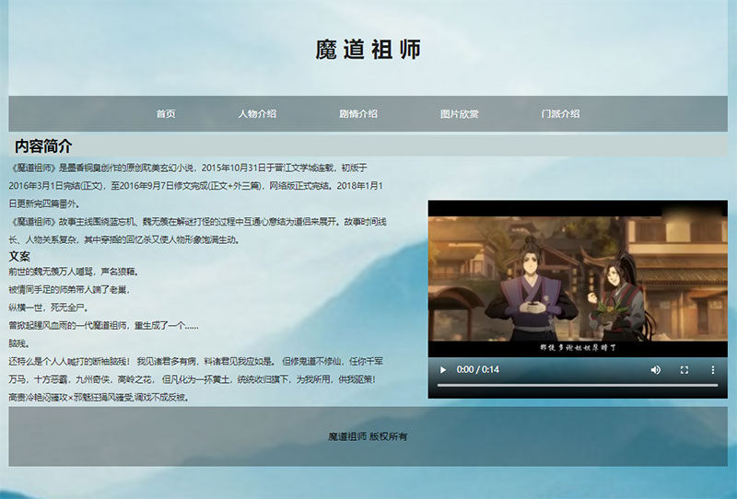
Task: Click the 文案 subheading
Action: [19, 256]
